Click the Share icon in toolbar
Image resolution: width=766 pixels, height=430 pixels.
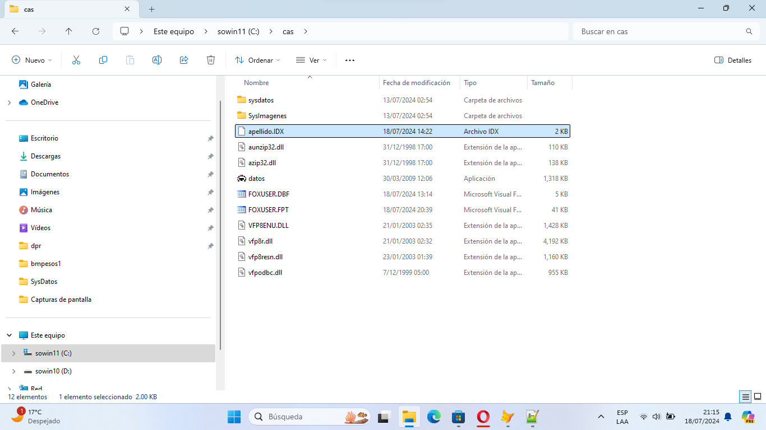pos(184,60)
